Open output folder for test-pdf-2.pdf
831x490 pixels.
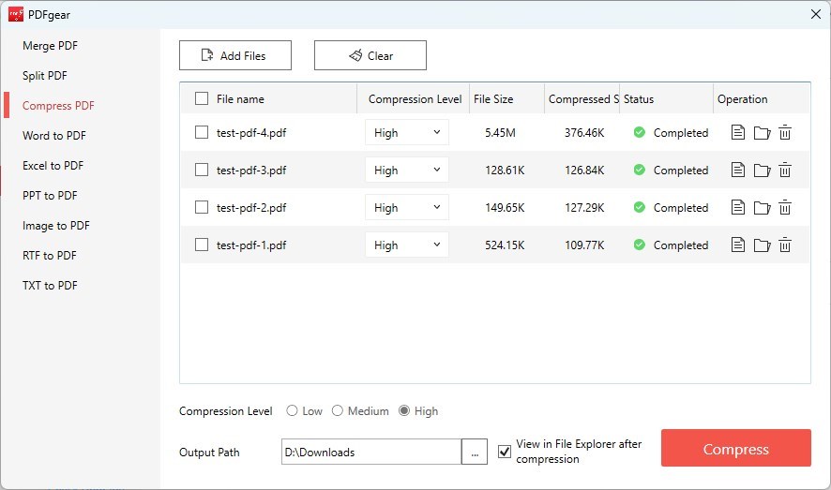click(x=762, y=208)
